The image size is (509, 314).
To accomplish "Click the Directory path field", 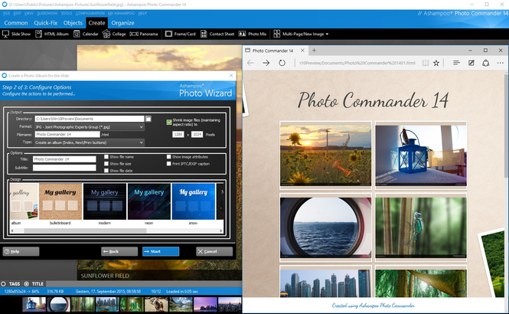I will coord(90,119).
